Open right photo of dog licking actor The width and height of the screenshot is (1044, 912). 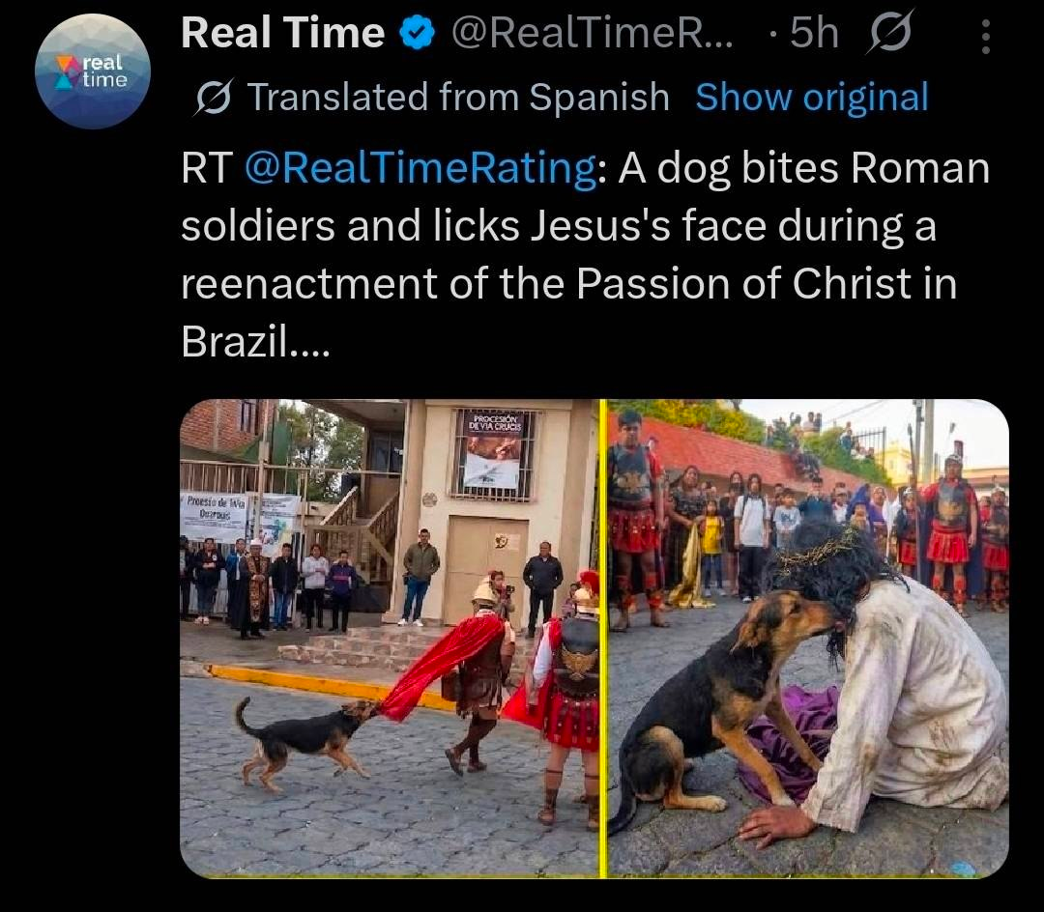coord(808,638)
